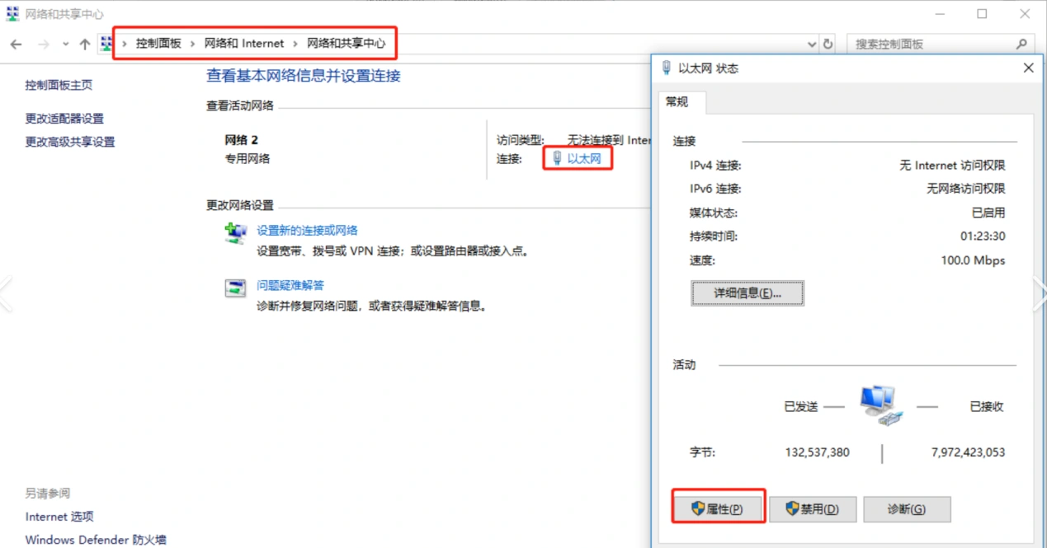Image resolution: width=1047 pixels, height=548 pixels.
Task: Click the 详细信息(E) button
Action: point(747,293)
